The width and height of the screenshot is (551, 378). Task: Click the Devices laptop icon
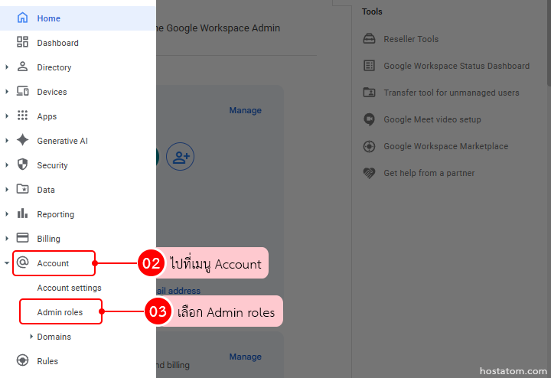click(x=22, y=91)
